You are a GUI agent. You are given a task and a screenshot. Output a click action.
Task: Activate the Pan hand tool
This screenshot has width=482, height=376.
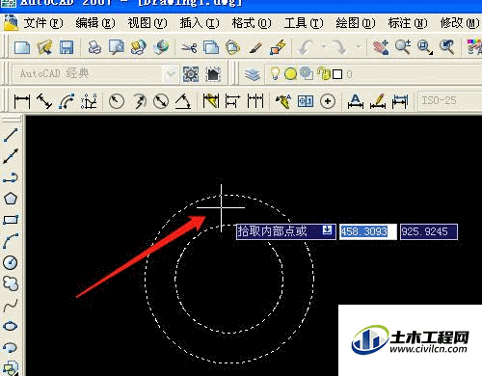[381, 47]
